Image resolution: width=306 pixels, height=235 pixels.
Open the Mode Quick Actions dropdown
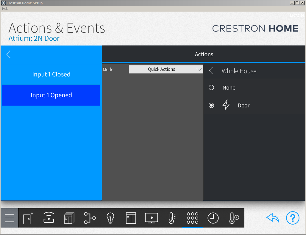166,69
